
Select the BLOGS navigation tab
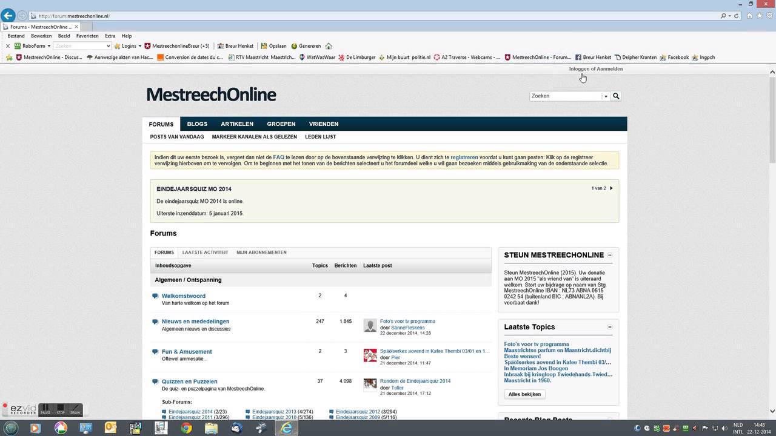tap(197, 124)
